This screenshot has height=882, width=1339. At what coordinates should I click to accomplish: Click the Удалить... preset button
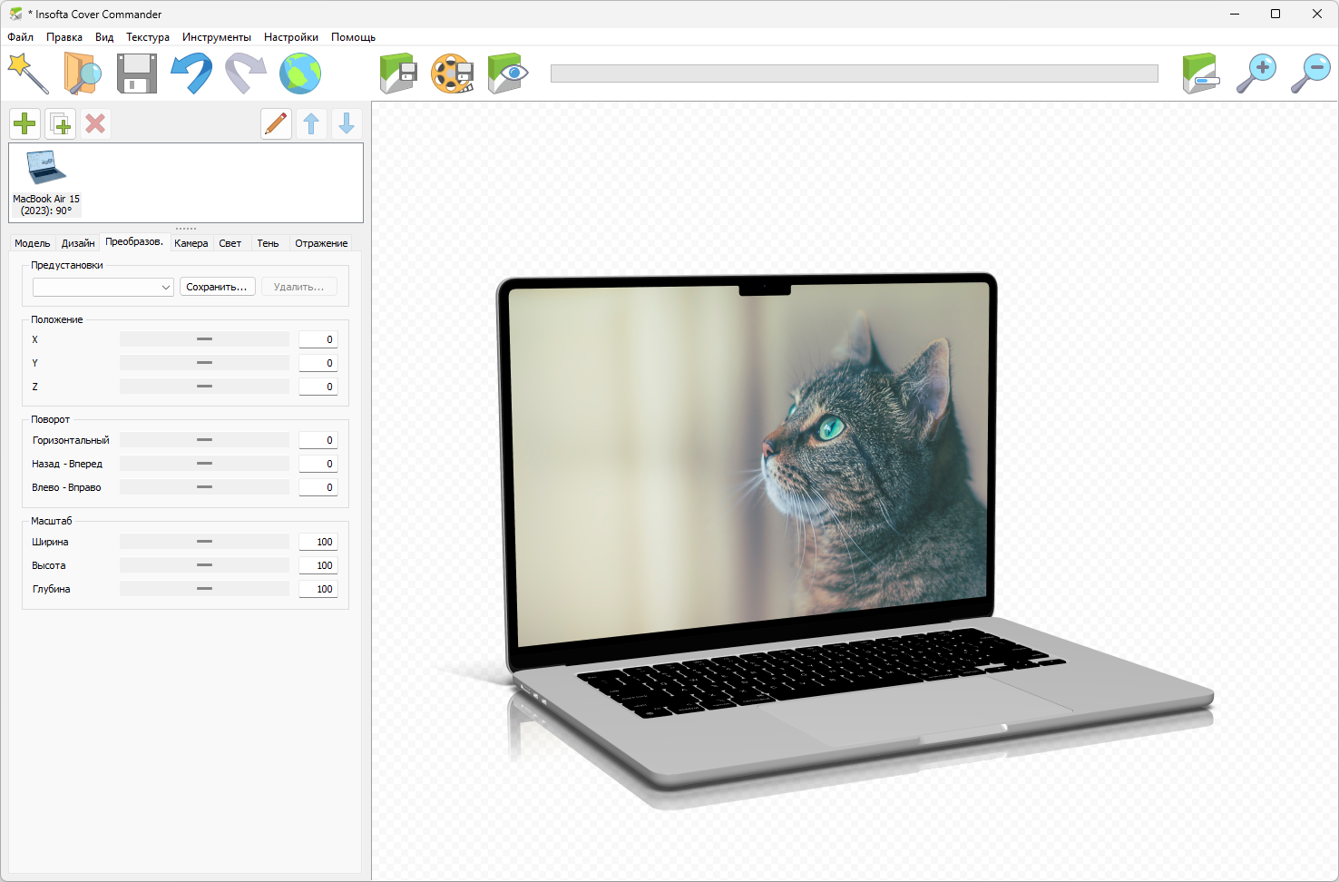pos(299,287)
